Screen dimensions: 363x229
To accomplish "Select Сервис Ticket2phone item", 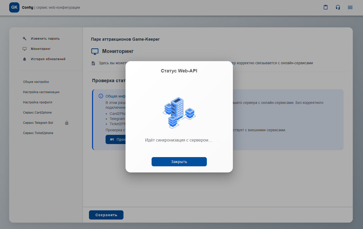I will 38,133.
